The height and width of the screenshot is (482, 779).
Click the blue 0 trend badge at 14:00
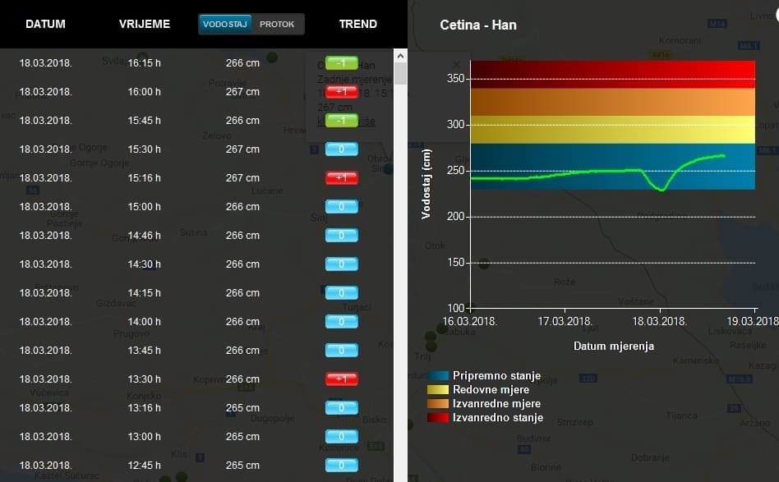tap(342, 321)
